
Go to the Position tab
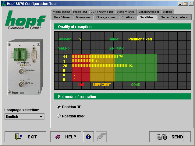click(128, 17)
